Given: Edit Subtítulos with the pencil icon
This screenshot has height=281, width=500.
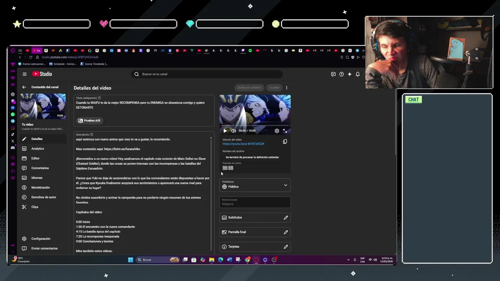Looking at the screenshot, I should tap(286, 217).
